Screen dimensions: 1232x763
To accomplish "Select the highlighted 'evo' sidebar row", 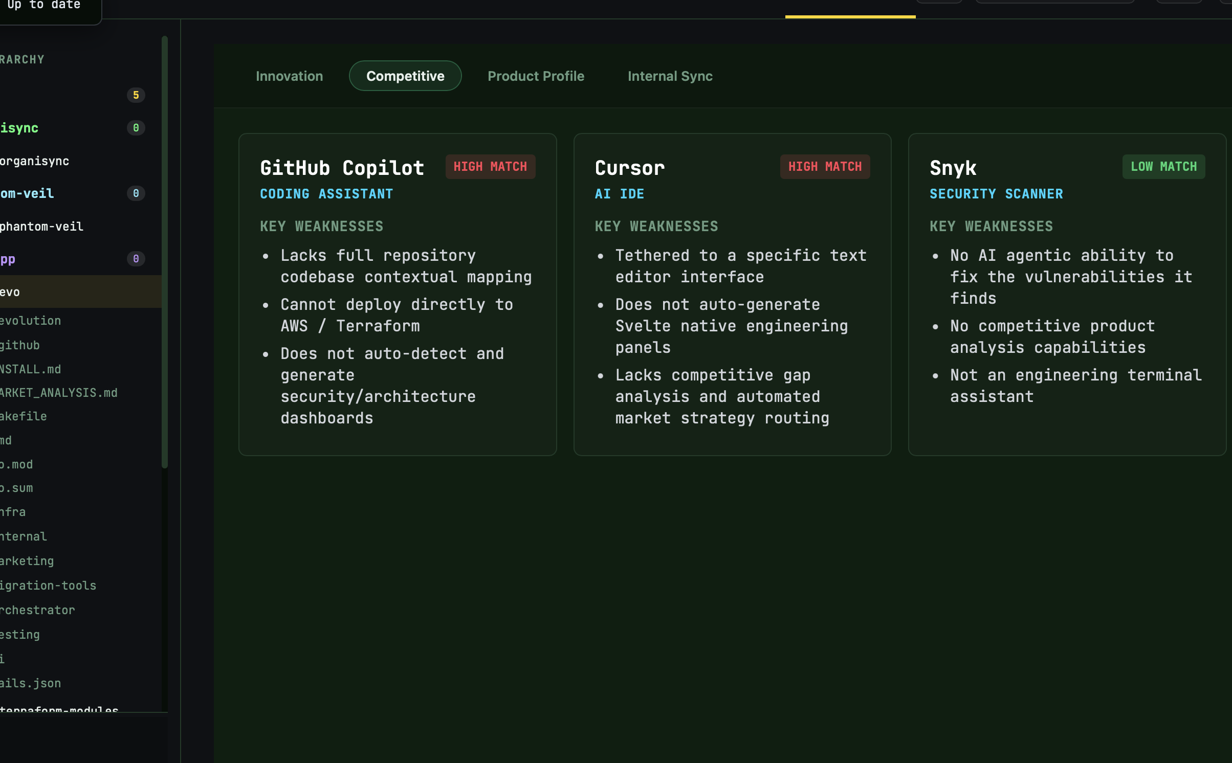I will pos(81,291).
